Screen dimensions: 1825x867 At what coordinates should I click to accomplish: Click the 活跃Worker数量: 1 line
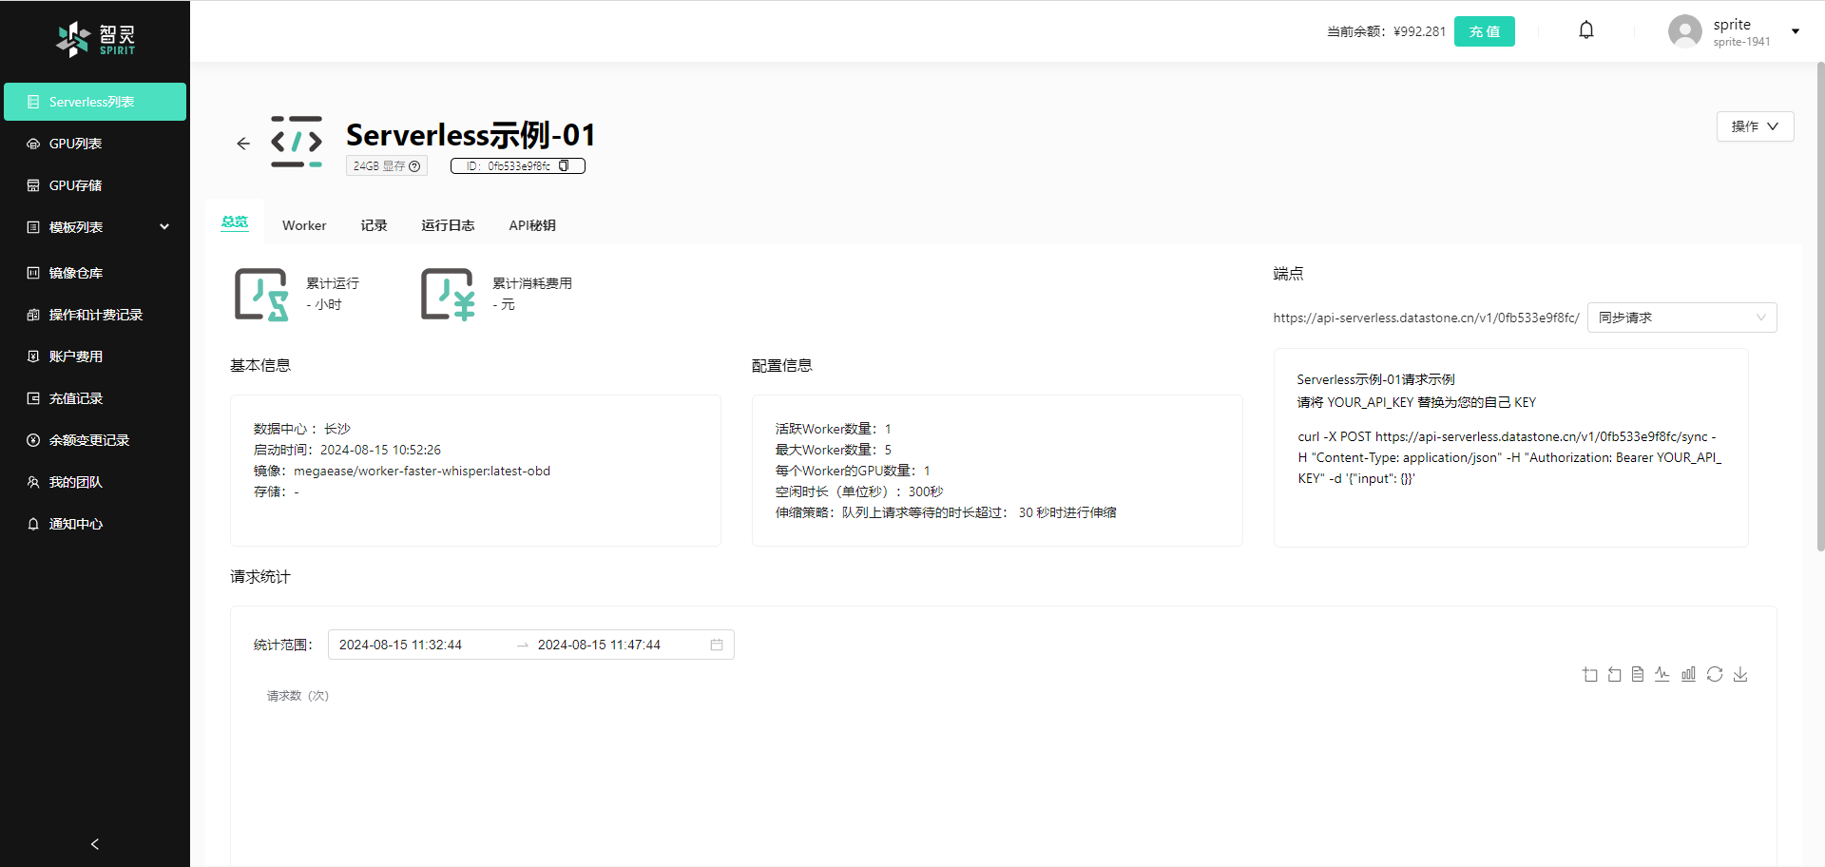pos(834,429)
